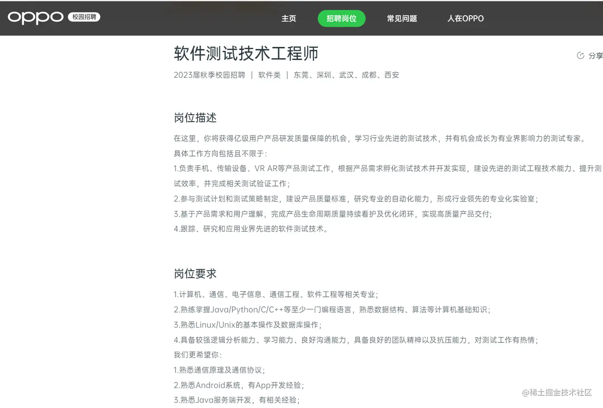Click the 校园招聘 badge
This screenshot has height=408, width=603.
point(84,17)
